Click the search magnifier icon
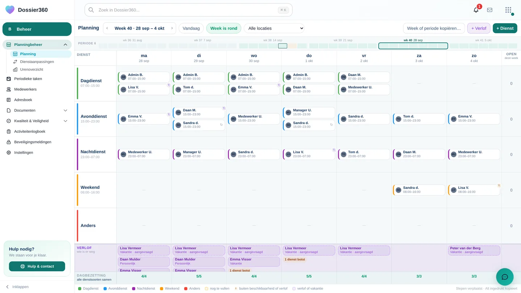Image resolution: width=521 pixels, height=293 pixels. coord(91,10)
